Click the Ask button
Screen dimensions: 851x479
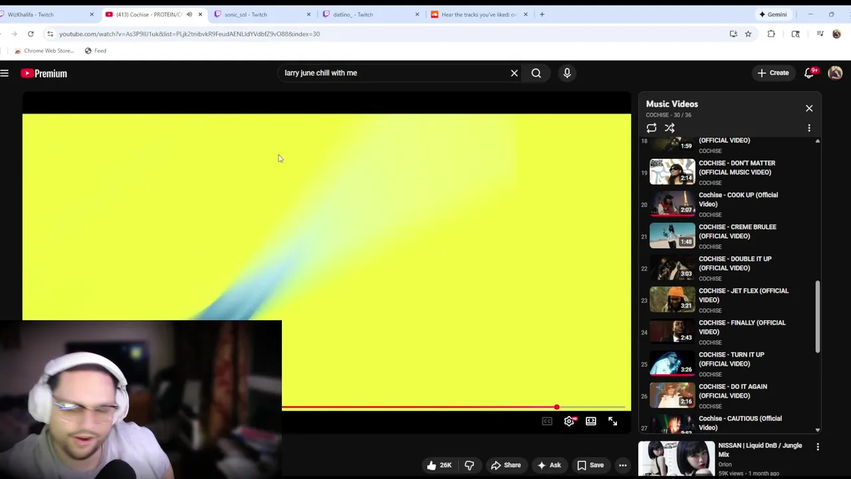pyautogui.click(x=548, y=465)
